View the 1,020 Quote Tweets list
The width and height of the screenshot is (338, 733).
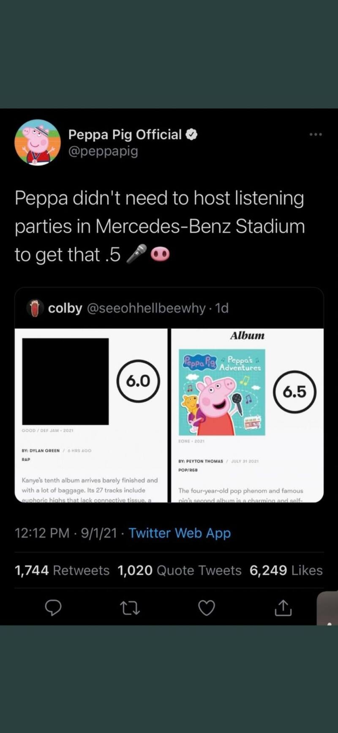pyautogui.click(x=180, y=570)
